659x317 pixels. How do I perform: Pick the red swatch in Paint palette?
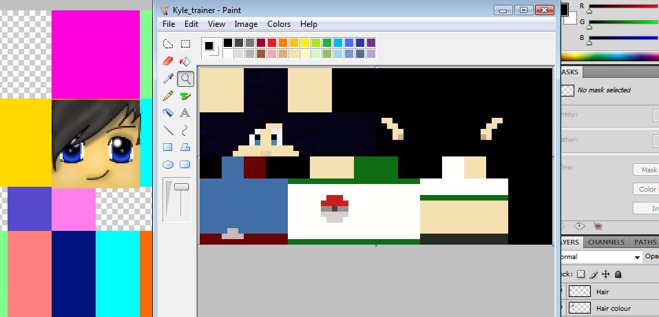point(271,43)
